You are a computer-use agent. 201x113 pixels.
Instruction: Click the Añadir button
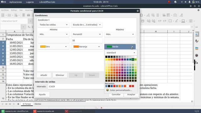click(x=44, y=75)
